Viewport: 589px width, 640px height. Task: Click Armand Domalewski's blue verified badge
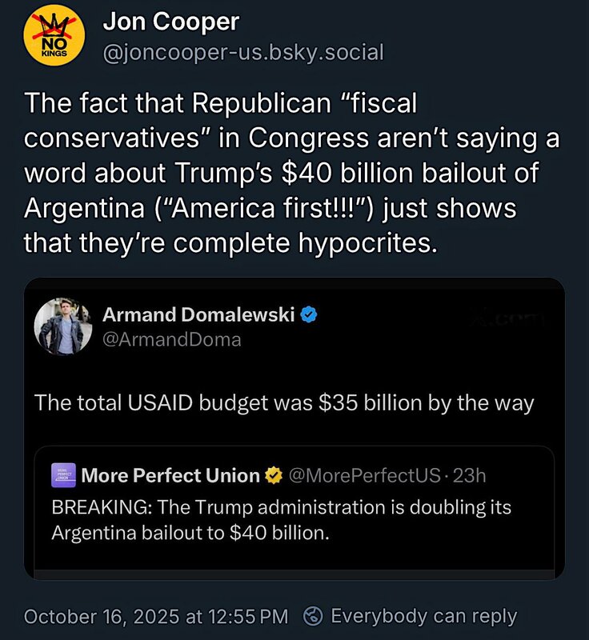(x=309, y=314)
